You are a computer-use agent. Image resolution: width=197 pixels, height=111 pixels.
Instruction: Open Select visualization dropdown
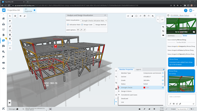click(94, 21)
